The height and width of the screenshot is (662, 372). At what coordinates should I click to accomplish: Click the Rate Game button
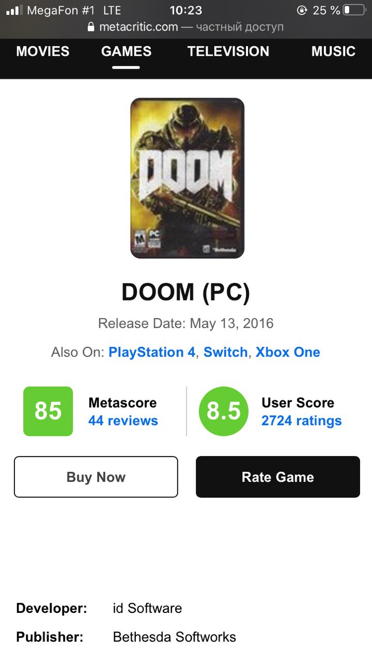tap(278, 477)
